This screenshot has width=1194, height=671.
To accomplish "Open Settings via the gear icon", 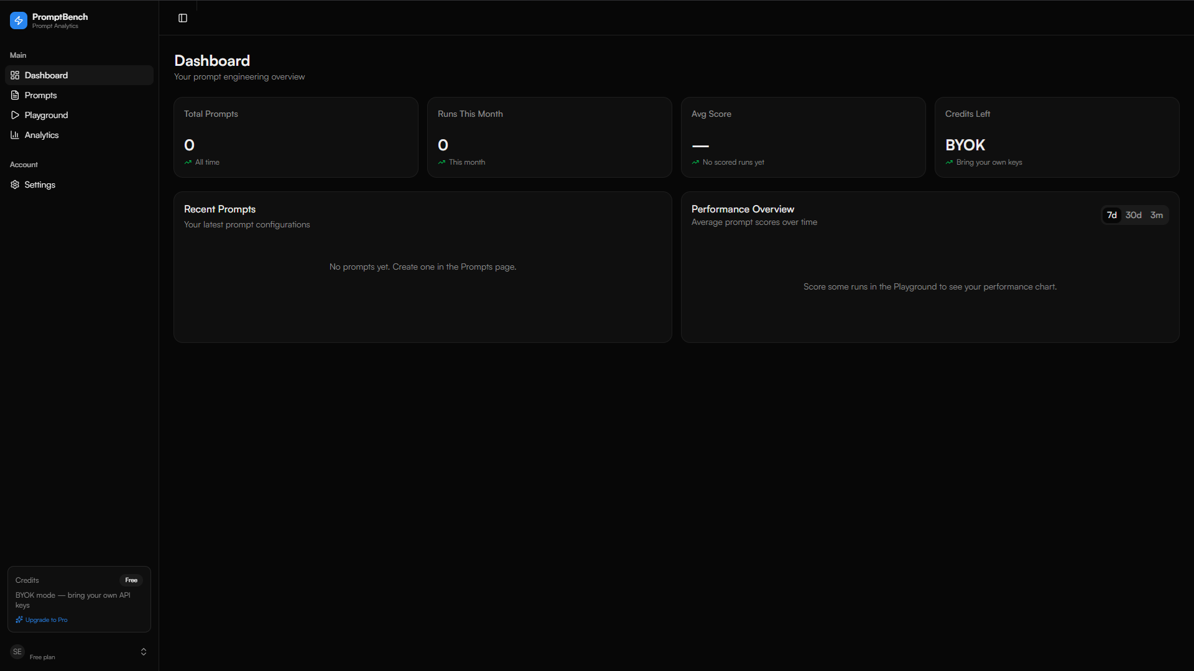I will click(15, 185).
